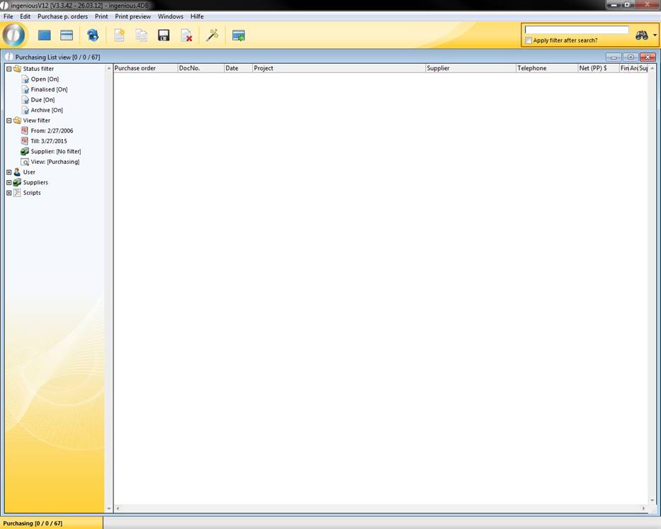Click the calendar view toolbar icon
This screenshot has width=661, height=529.
67,35
